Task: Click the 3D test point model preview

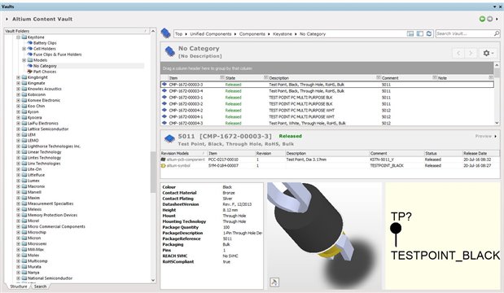Action: [324, 236]
